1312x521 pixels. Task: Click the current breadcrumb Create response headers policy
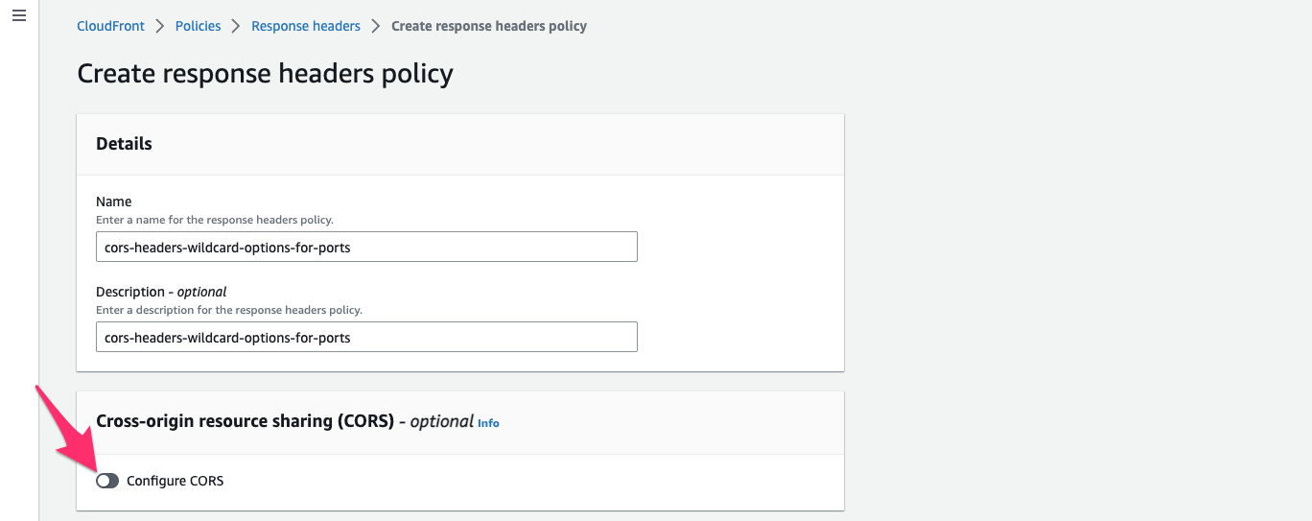coord(489,26)
